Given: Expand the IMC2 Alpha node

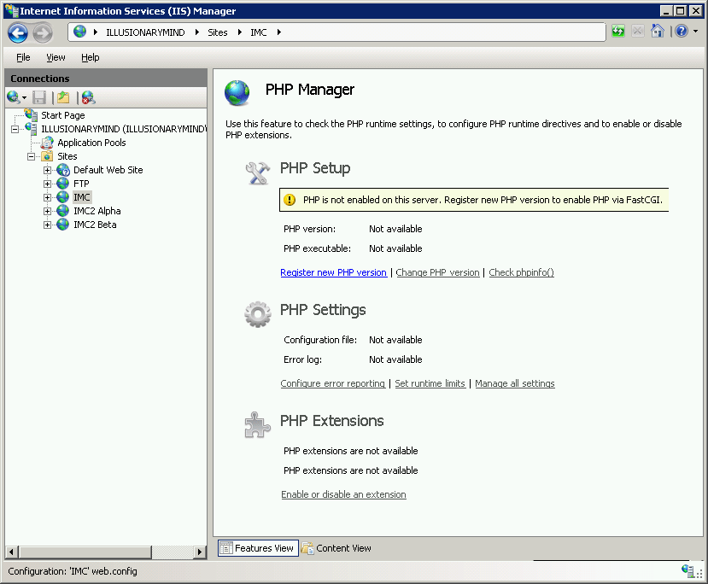Looking at the screenshot, I should (x=48, y=211).
